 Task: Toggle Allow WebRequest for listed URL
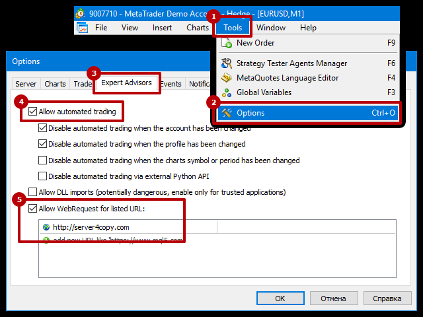click(x=32, y=209)
